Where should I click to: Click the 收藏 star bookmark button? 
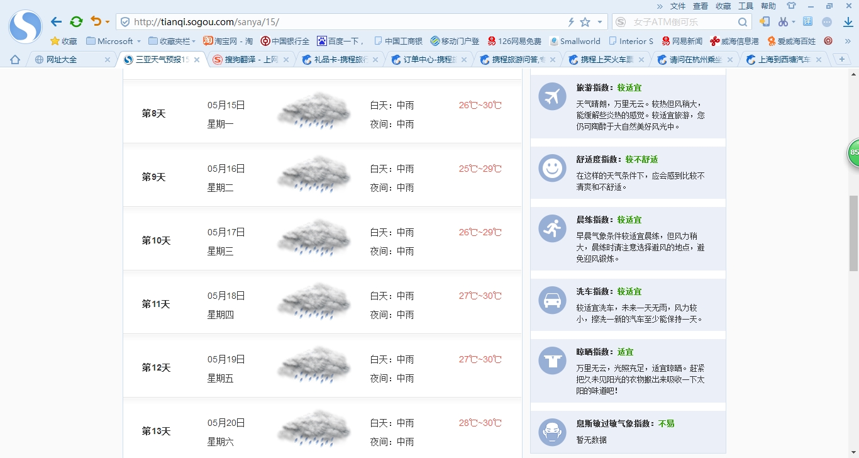click(x=64, y=41)
